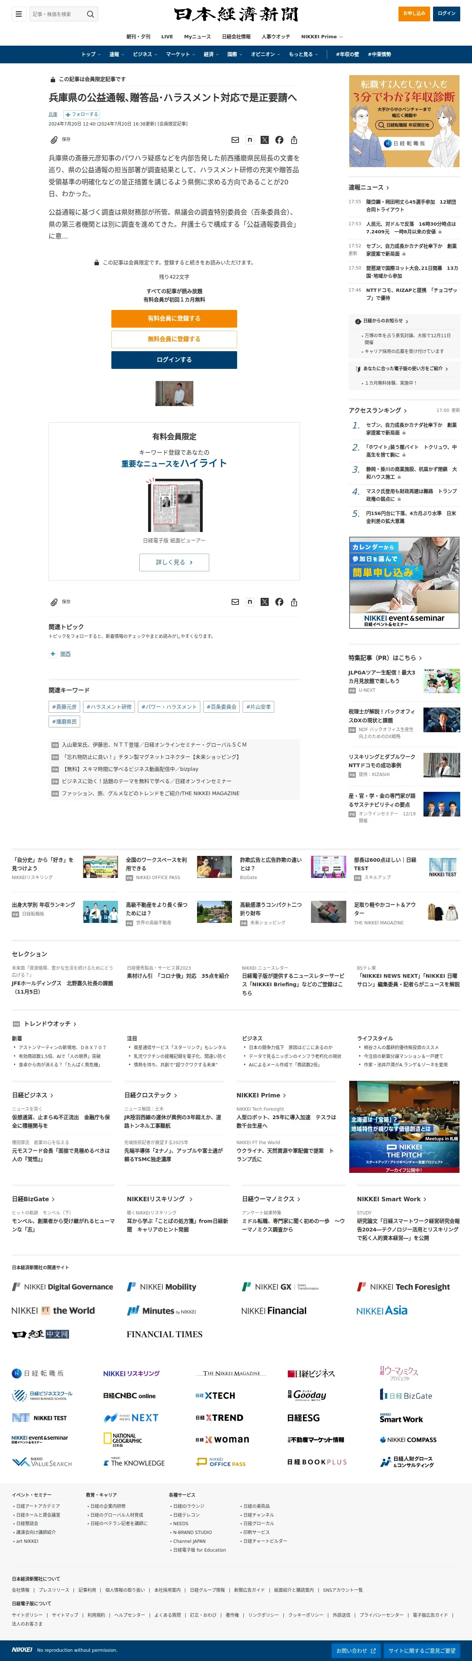
Task: Open the NIKKEI Asia logo link
Action: coord(382,1311)
